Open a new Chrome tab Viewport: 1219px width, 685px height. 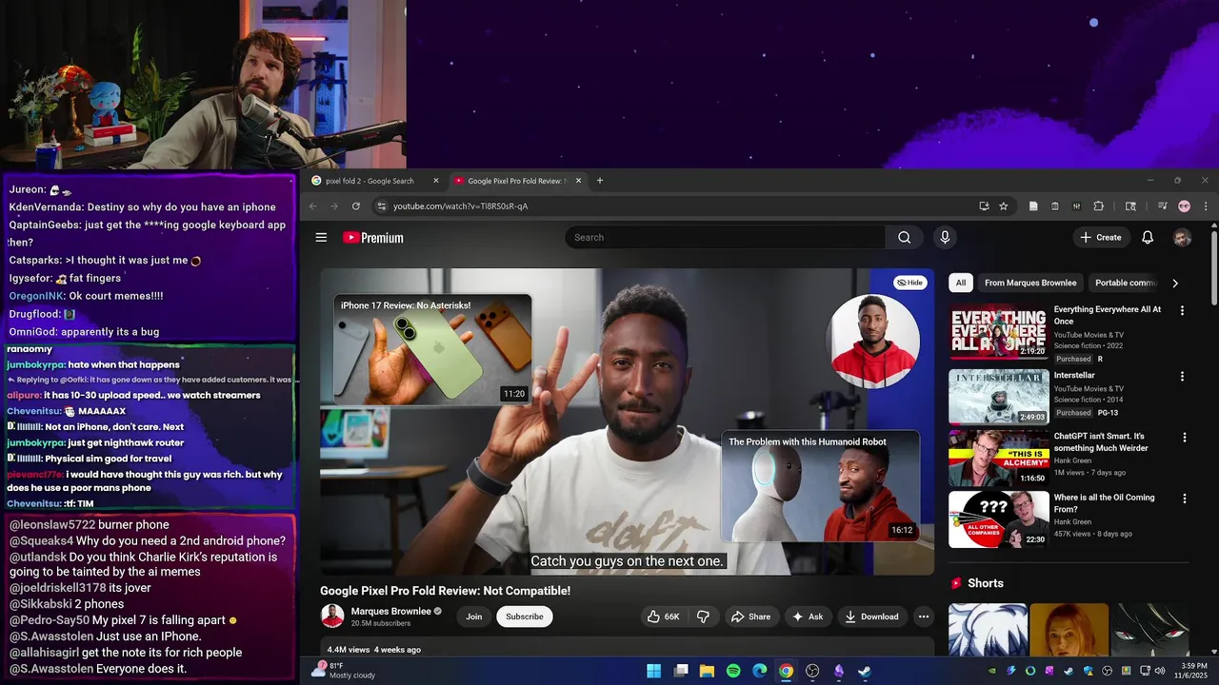tap(599, 181)
